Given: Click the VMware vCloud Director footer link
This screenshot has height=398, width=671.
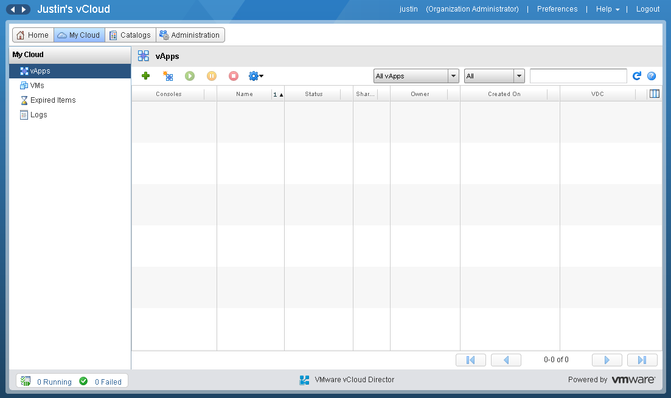Looking at the screenshot, I should pyautogui.click(x=354, y=380).
